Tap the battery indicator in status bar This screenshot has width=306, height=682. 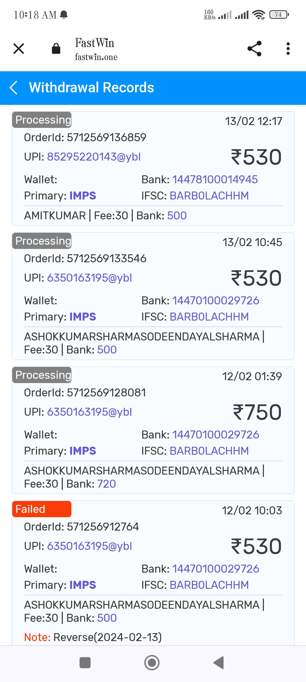pos(279,14)
